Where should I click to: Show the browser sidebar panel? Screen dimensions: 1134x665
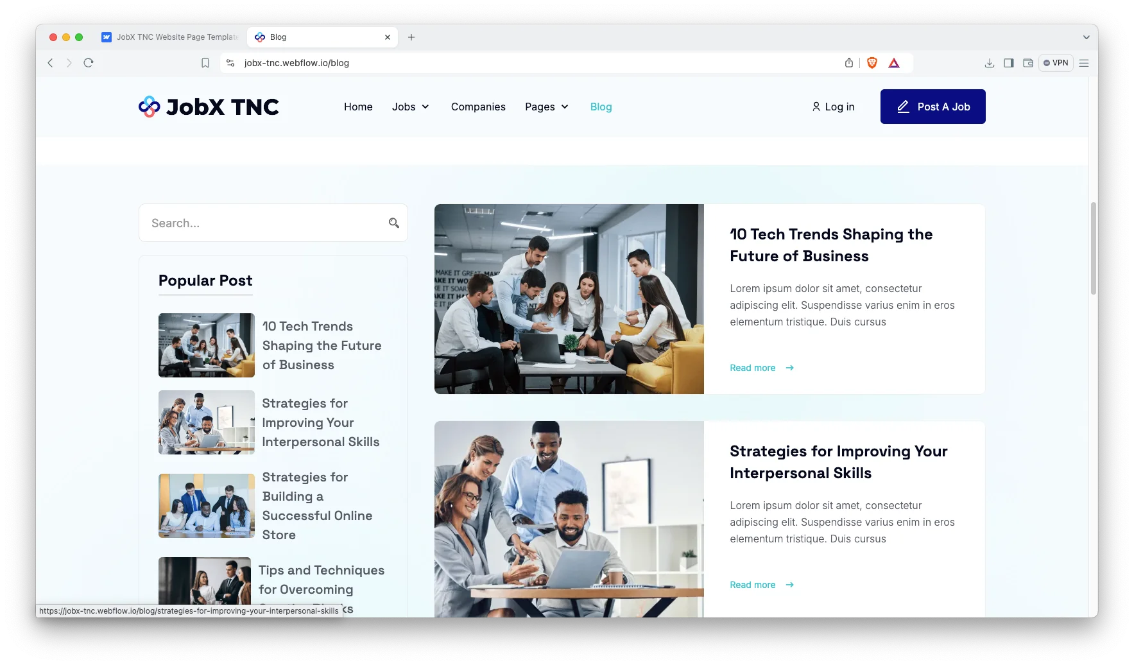[1008, 63]
